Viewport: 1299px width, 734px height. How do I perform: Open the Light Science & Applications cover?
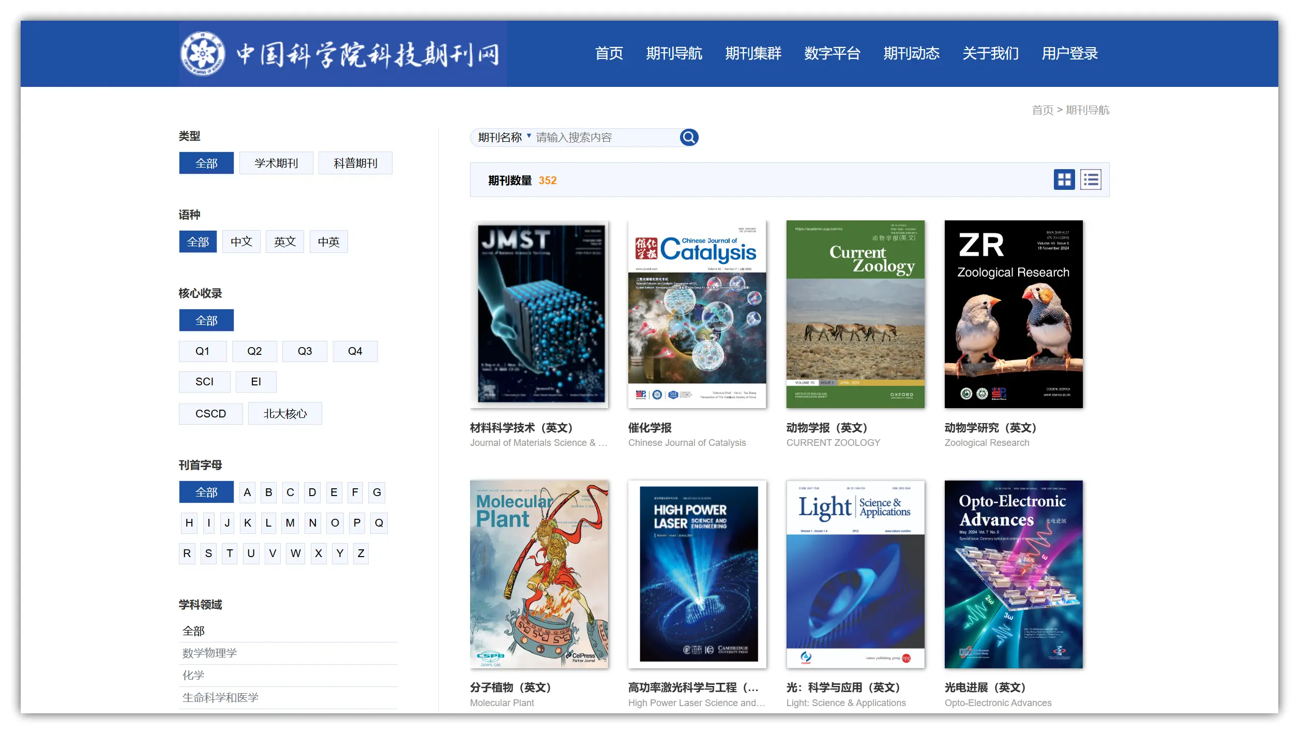click(x=855, y=574)
